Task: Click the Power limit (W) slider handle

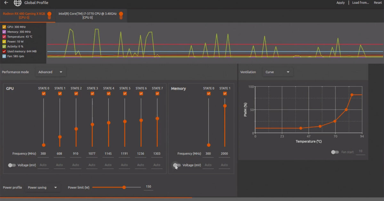Action: pyautogui.click(x=124, y=188)
